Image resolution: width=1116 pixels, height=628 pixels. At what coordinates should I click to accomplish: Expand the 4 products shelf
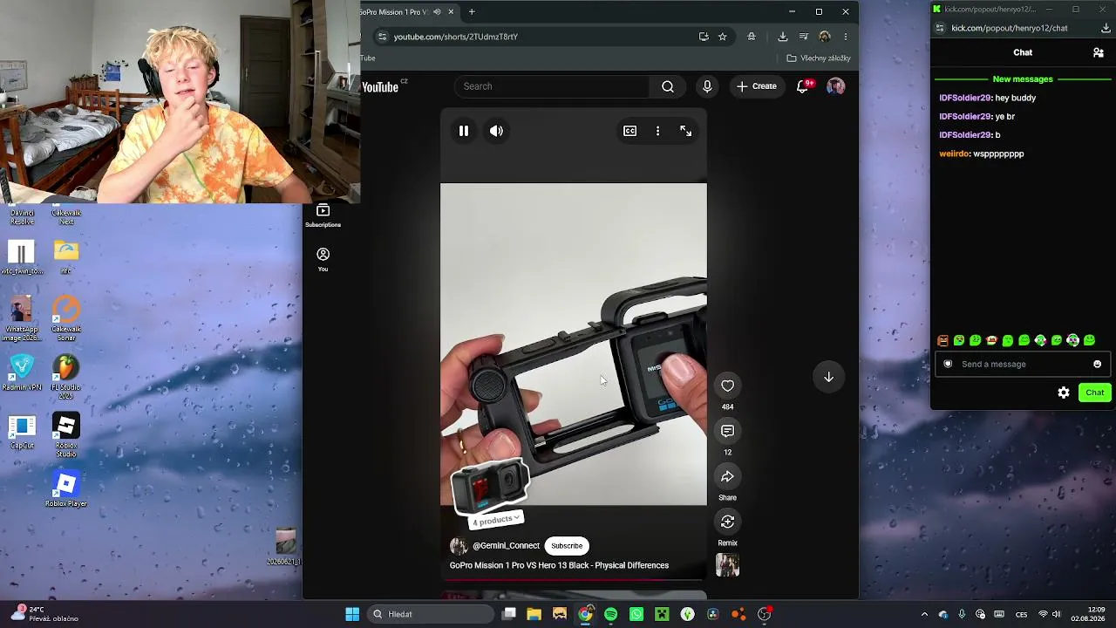click(x=496, y=520)
